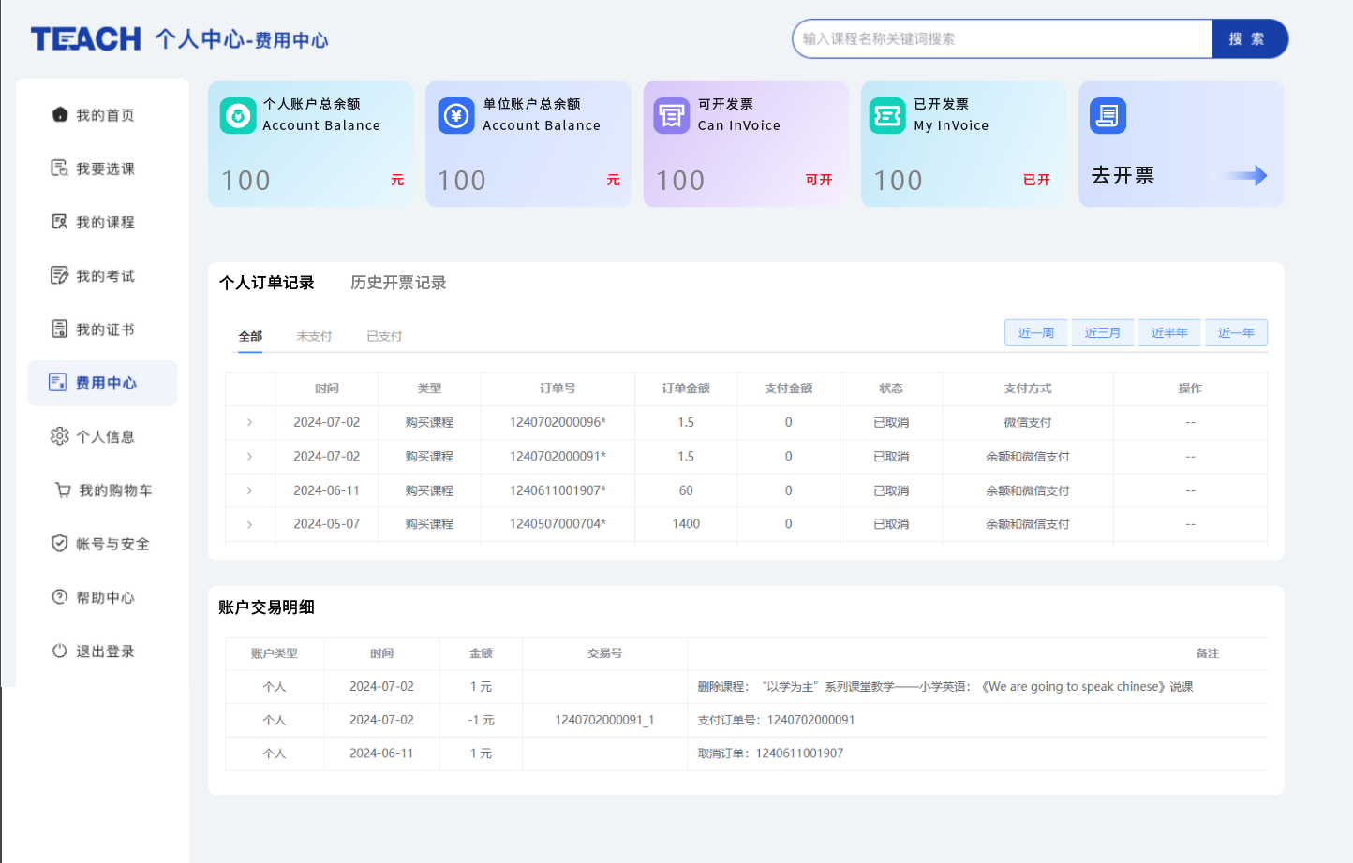Filter by 近半年
The width and height of the screenshot is (1353, 863).
coord(1169,332)
